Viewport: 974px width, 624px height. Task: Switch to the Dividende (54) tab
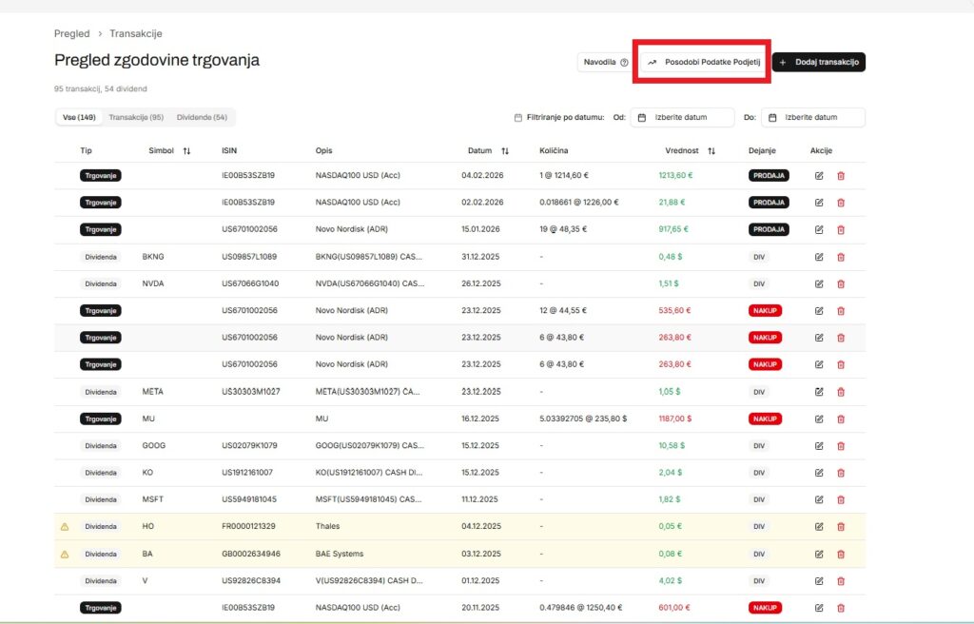point(202,117)
